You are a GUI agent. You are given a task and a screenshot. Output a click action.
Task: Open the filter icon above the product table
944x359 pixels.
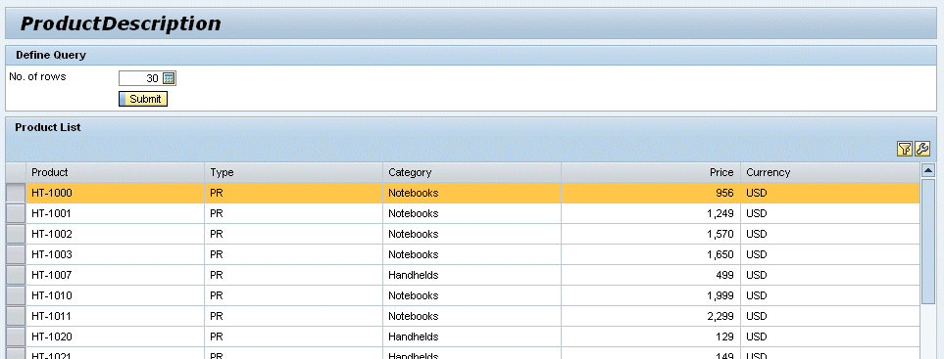point(904,149)
